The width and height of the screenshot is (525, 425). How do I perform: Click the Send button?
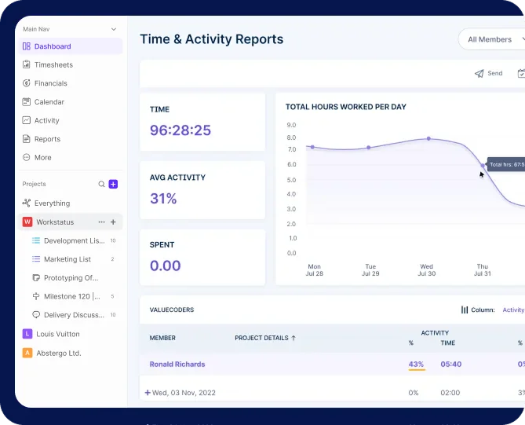488,74
